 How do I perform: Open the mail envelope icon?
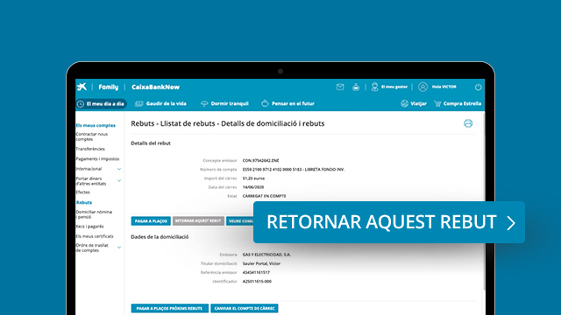pyautogui.click(x=340, y=87)
